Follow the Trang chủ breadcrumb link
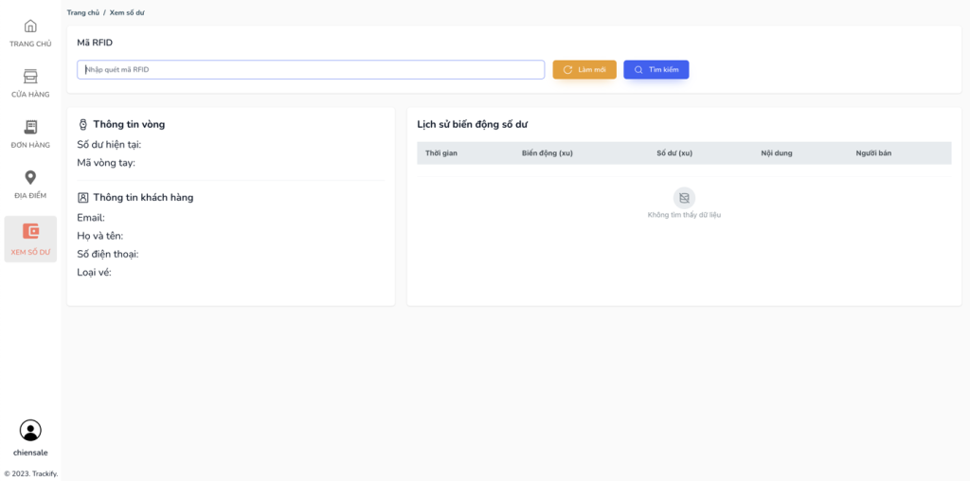The width and height of the screenshot is (970, 481). 83,13
